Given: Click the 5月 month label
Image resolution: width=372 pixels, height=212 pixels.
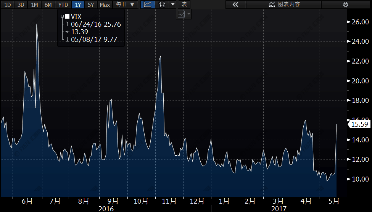Looking at the screenshot, I should point(334,201).
